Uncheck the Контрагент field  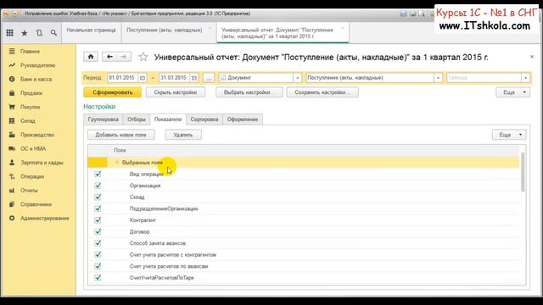click(x=98, y=220)
